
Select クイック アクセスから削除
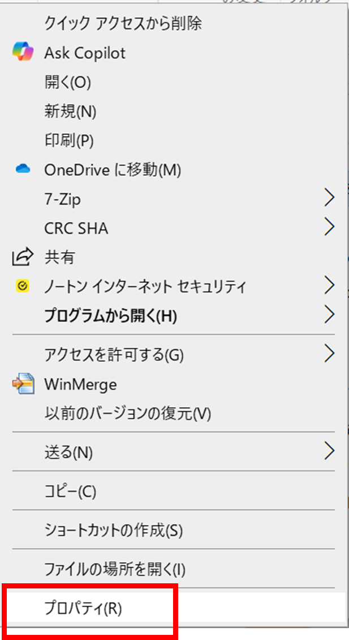click(123, 23)
